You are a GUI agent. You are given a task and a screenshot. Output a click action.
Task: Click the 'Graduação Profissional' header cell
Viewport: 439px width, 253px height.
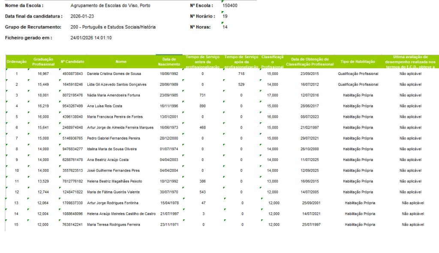[43, 62]
